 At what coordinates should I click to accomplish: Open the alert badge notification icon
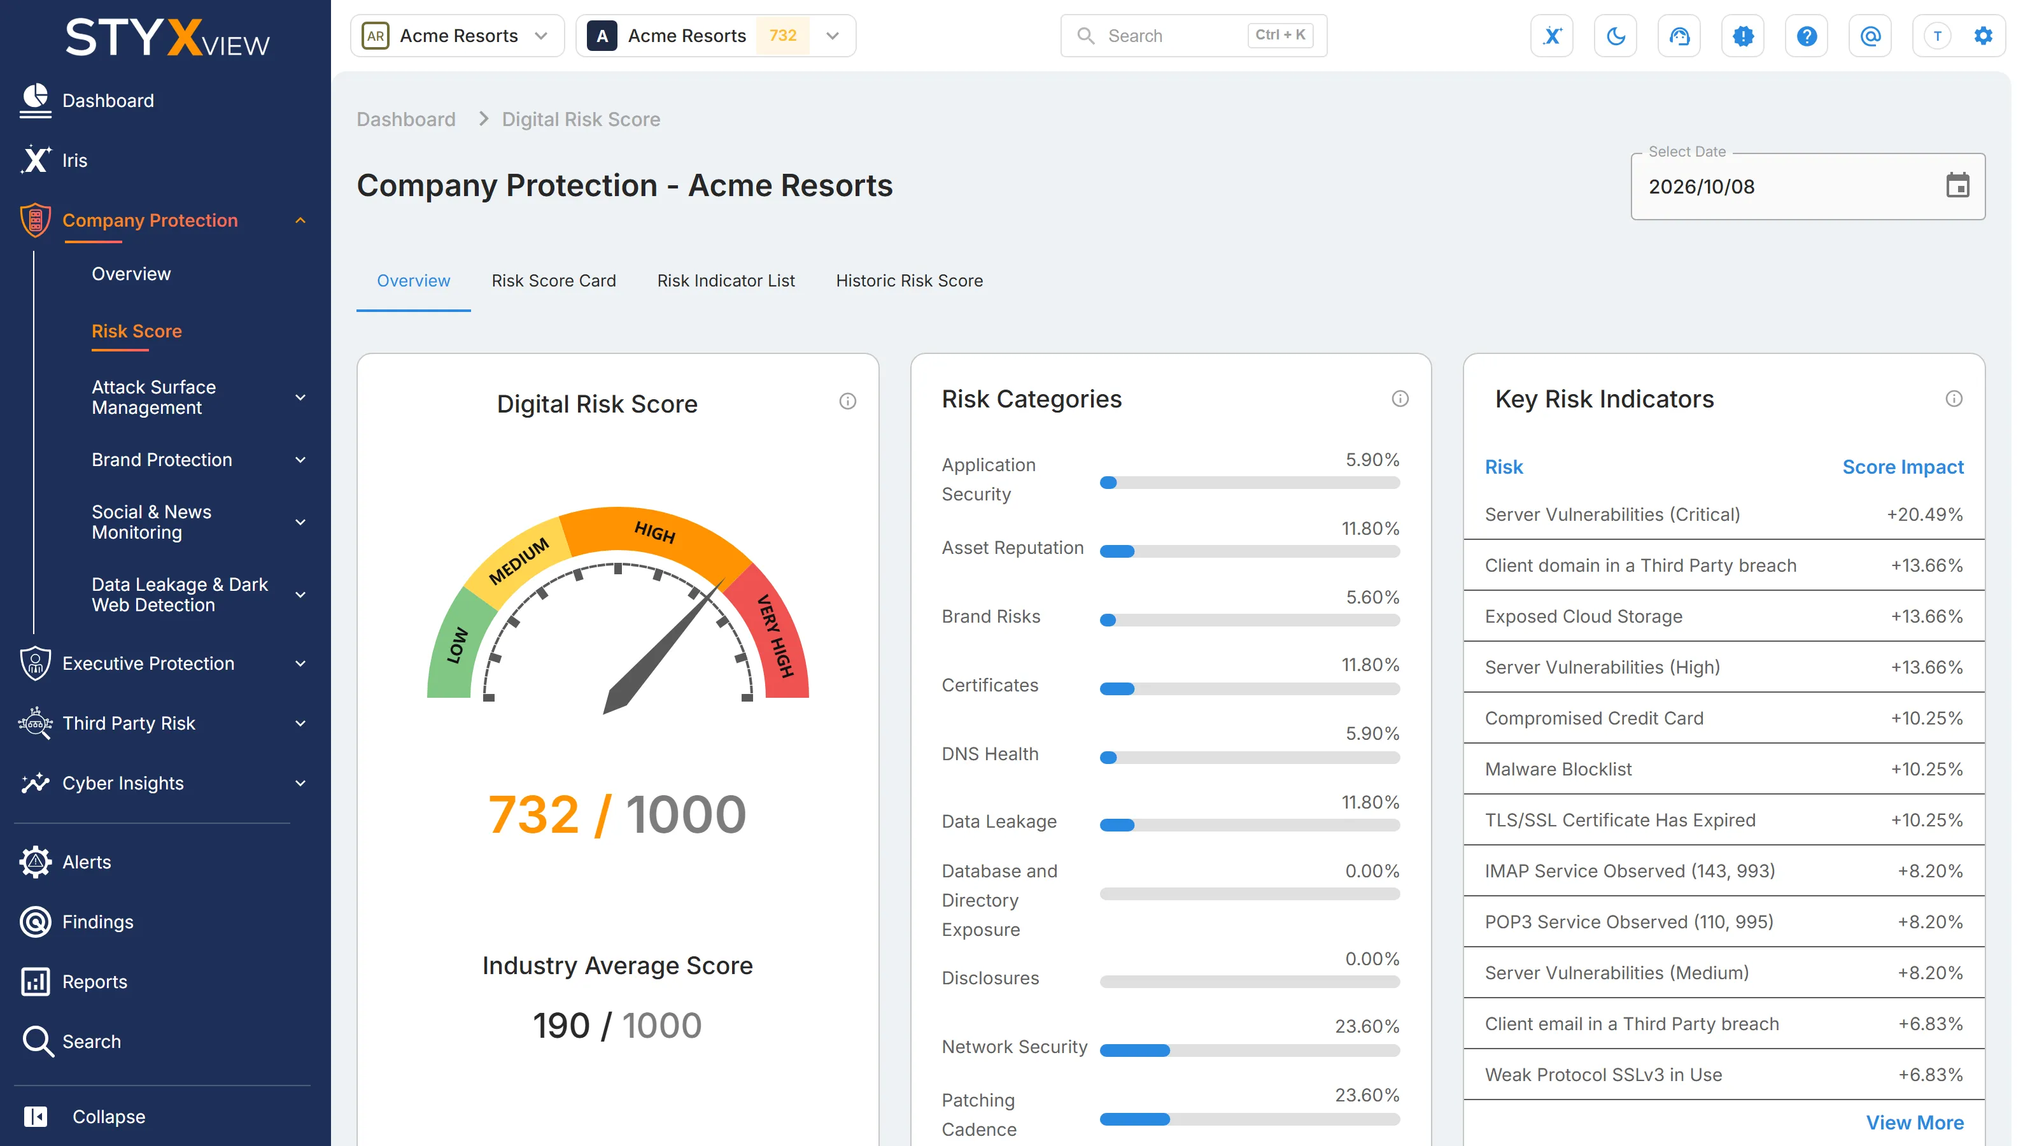1743,36
